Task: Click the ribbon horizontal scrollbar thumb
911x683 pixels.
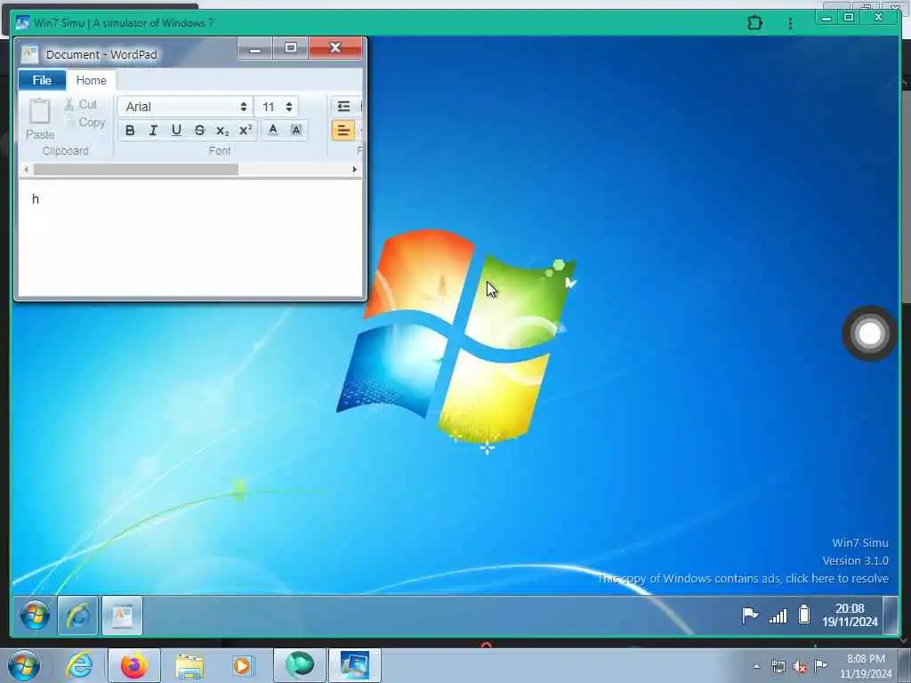Action: pos(136,170)
